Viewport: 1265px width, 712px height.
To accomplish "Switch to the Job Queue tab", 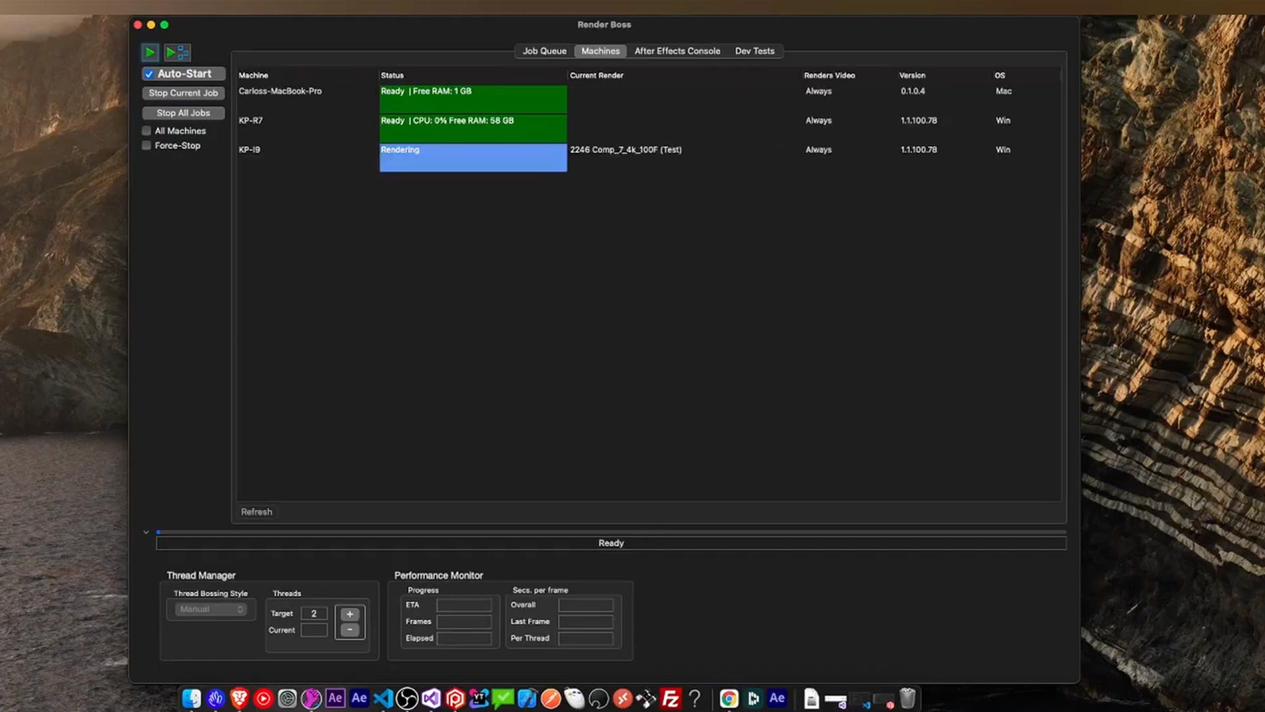I will (544, 51).
